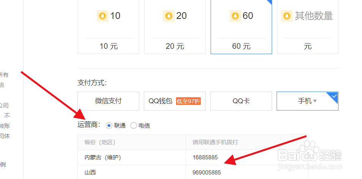The image size is (362, 179).
Task: Choose the 其他数量 custom amount card
Action: click(x=307, y=27)
